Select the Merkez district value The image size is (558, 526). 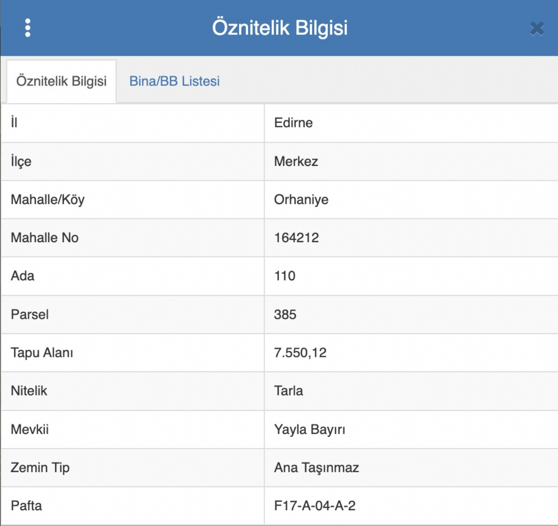pos(296,161)
